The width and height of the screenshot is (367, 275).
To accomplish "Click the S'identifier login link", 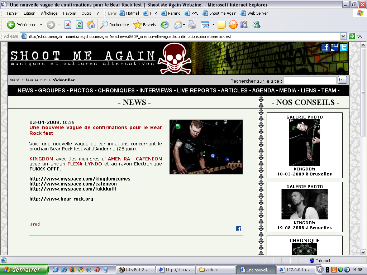I will pos(64,80).
